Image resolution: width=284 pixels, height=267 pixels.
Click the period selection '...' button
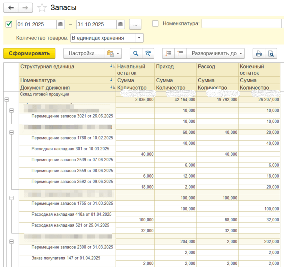coord(135,24)
